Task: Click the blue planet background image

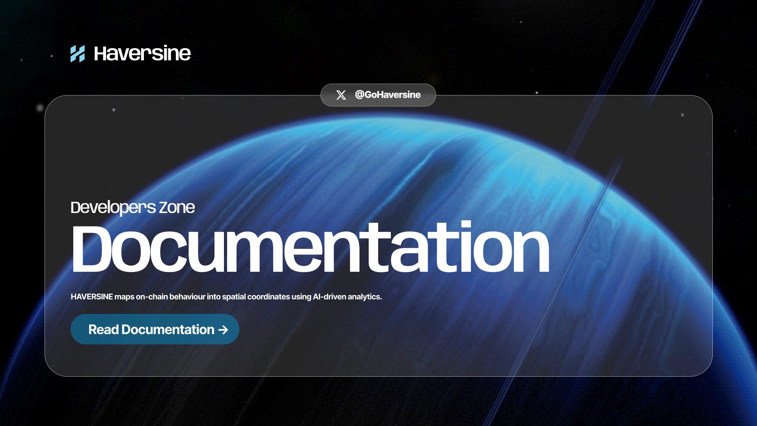Action: 394,166
